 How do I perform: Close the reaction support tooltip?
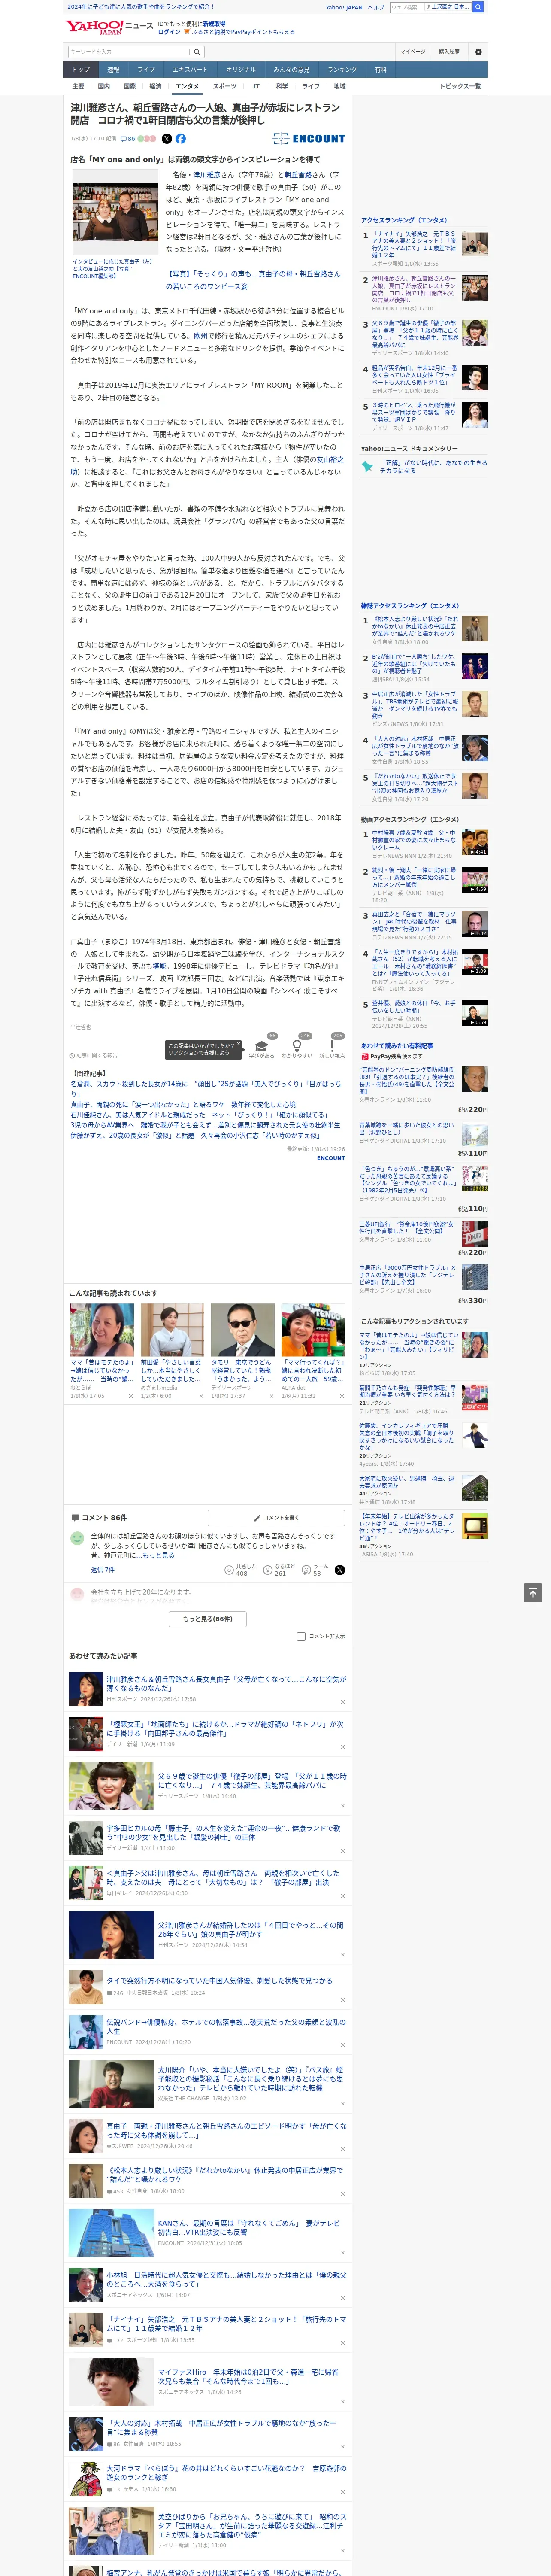click(x=240, y=1045)
